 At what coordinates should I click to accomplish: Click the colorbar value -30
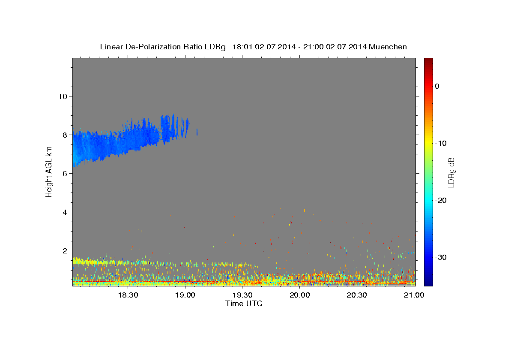[x=441, y=257]
